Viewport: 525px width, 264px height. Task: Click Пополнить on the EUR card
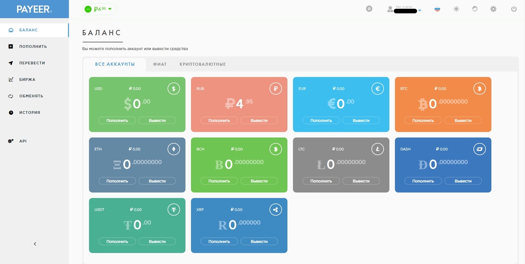[x=321, y=120]
